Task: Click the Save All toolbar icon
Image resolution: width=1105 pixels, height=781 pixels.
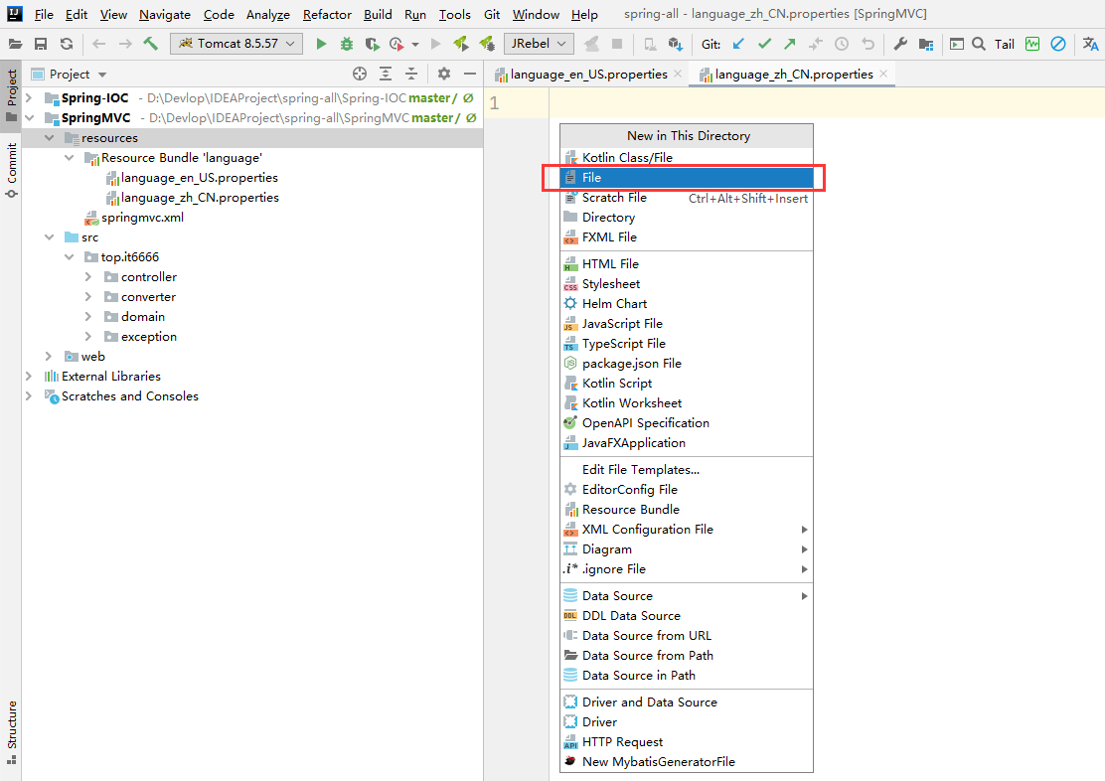Action: pyautogui.click(x=41, y=44)
